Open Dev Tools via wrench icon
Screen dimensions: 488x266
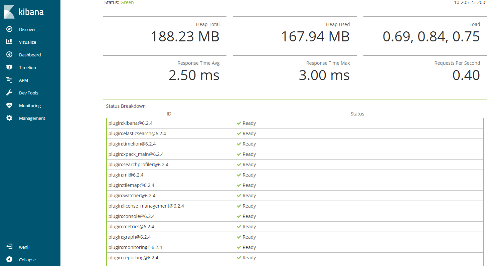pyautogui.click(x=9, y=93)
